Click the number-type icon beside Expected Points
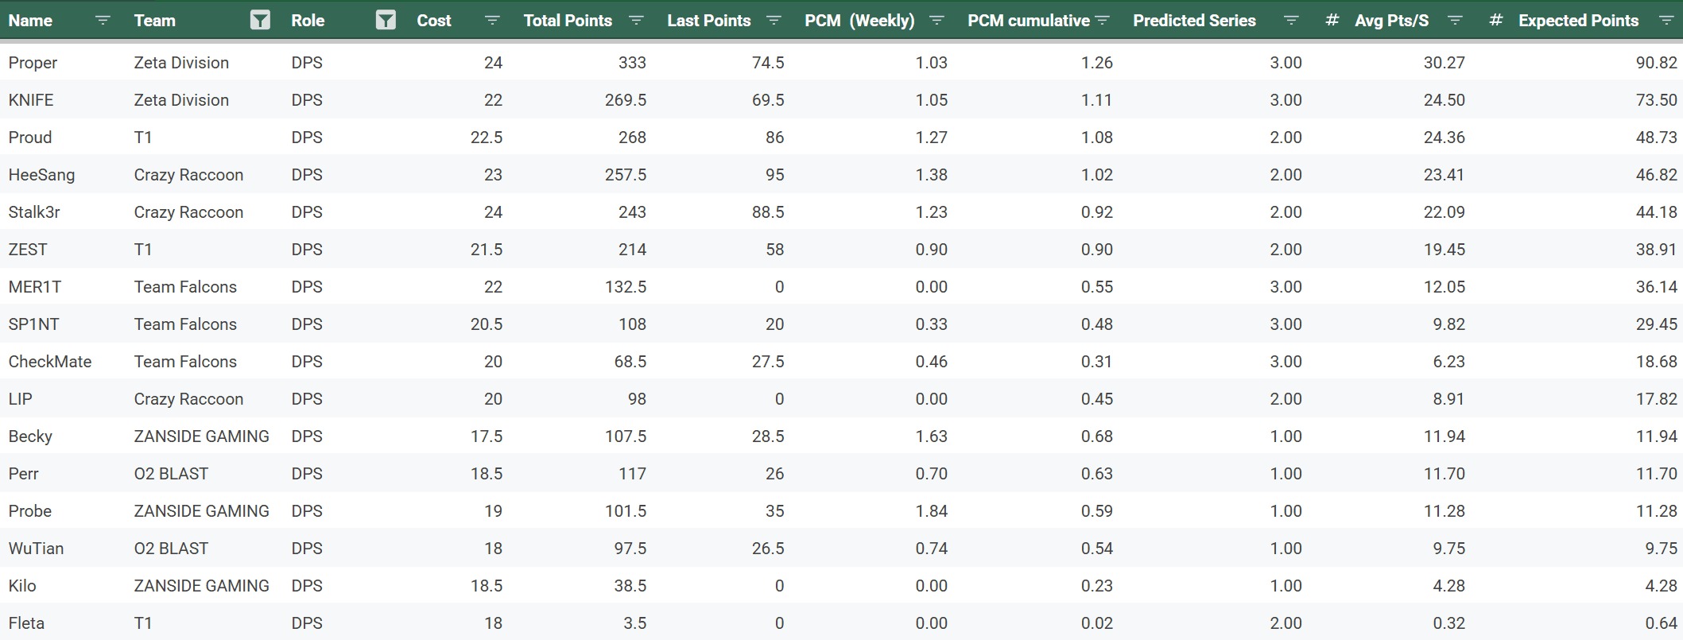Image resolution: width=1683 pixels, height=640 pixels. pos(1496,21)
